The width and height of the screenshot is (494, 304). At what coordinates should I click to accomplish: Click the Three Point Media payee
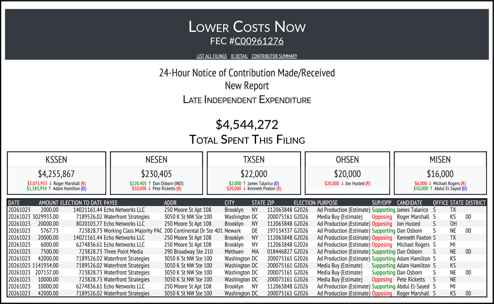[x=123, y=252]
